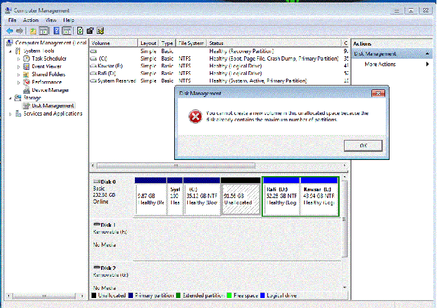Image resolution: width=437 pixels, height=308 pixels.
Task: Sort by the Status column header
Action: pyautogui.click(x=274, y=43)
